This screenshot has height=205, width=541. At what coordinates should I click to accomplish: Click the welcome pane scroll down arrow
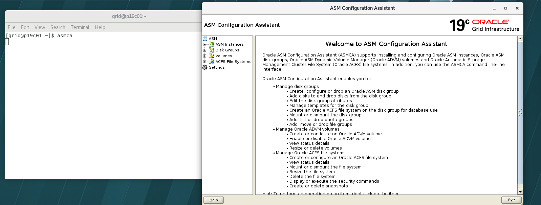click(520, 192)
